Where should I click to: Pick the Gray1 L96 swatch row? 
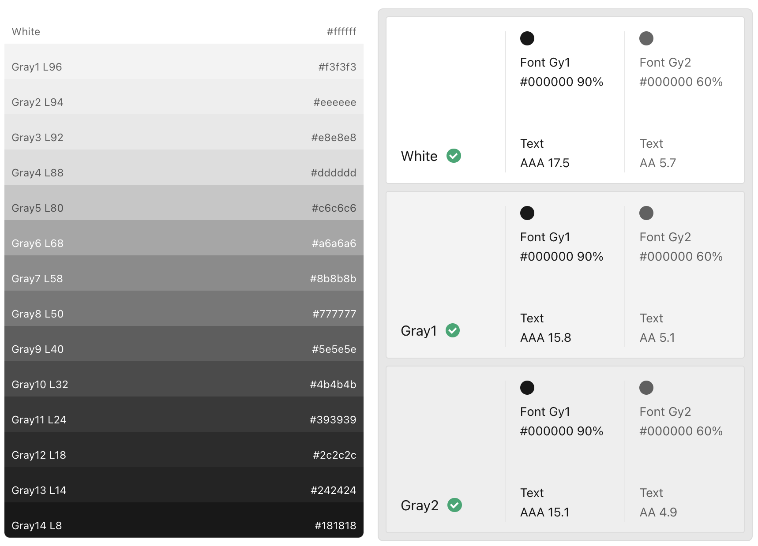click(x=184, y=61)
